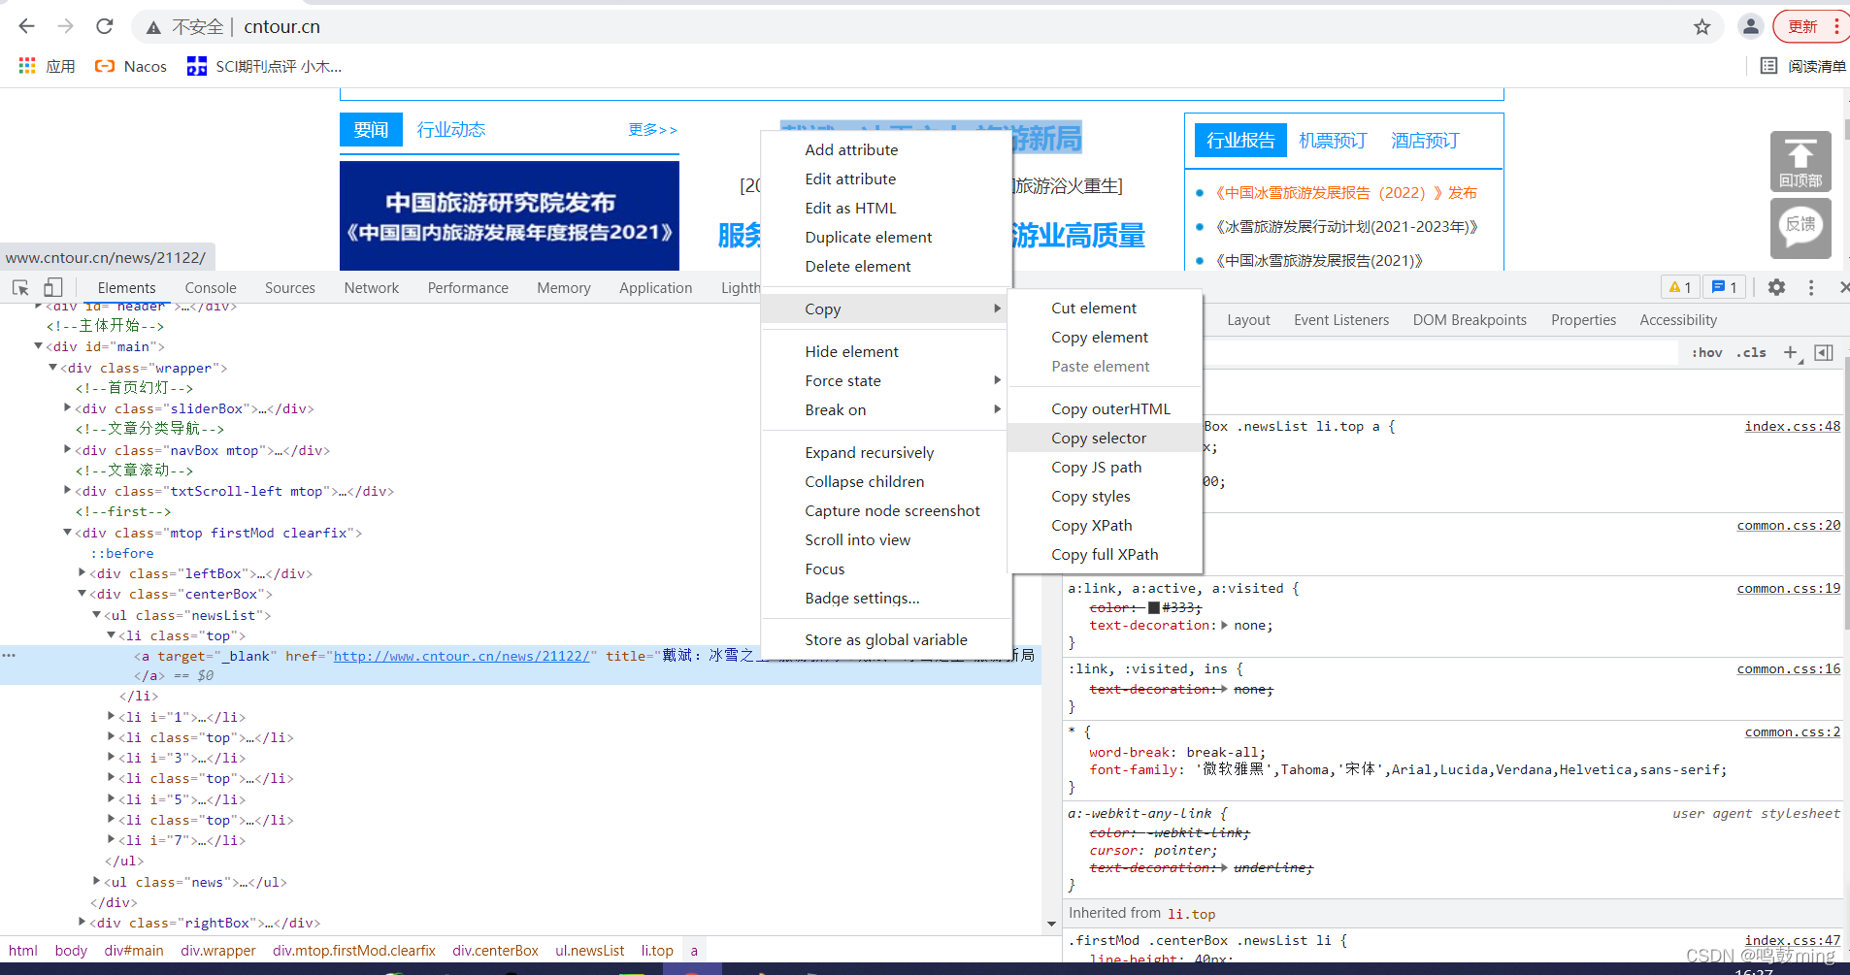Click the browser forward arrow
Screen dimensions: 1850x975
(65, 26)
